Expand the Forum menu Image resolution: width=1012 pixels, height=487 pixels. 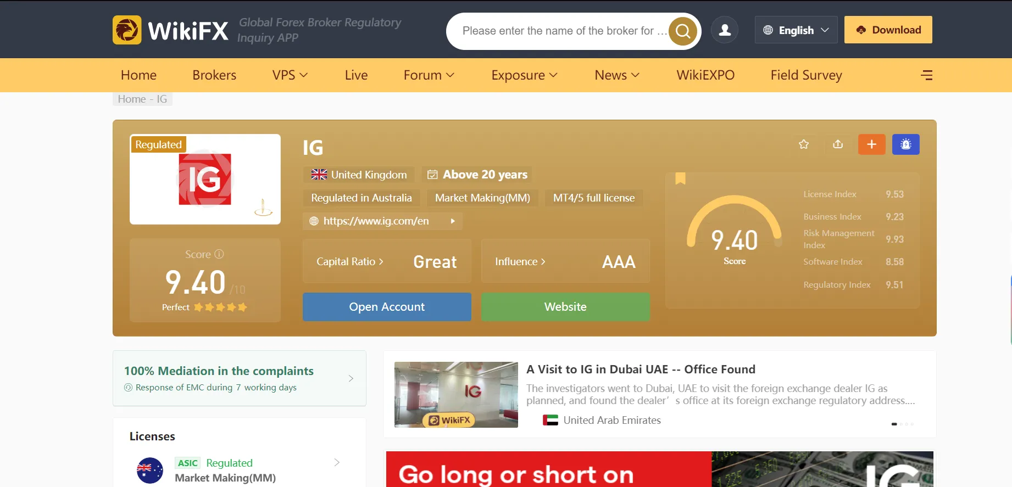pyautogui.click(x=429, y=75)
